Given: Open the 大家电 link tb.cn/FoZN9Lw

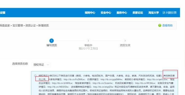Looking at the screenshot, I should tap(74, 79).
